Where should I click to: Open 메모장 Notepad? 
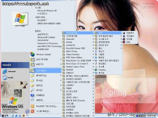[x=108, y=58]
